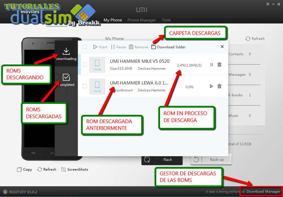Switch to Tools tab
This screenshot has height=197, width=283.
click(x=166, y=20)
